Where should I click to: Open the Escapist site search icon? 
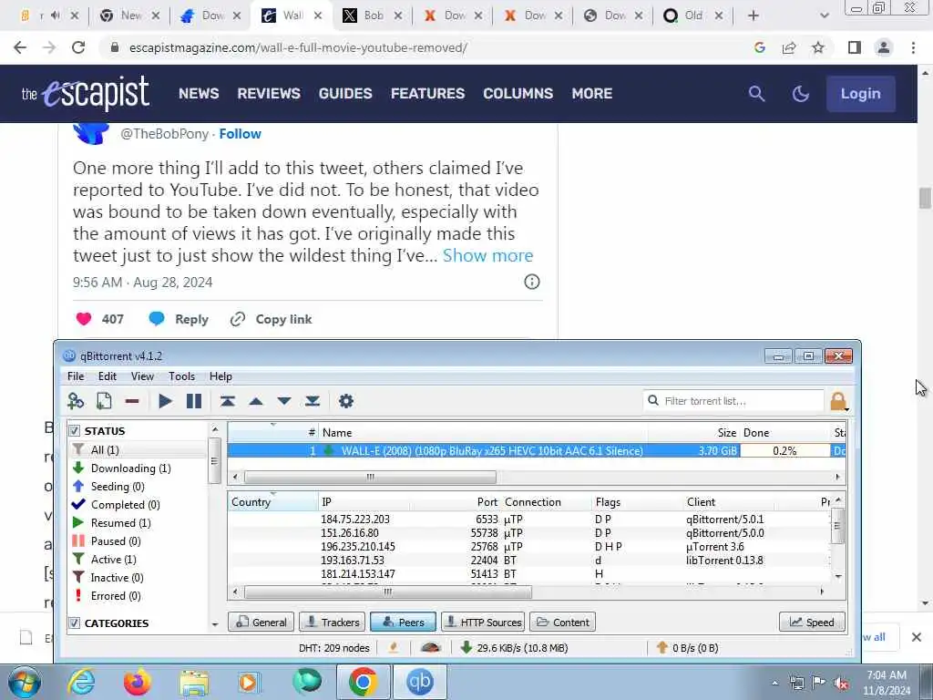coord(756,94)
